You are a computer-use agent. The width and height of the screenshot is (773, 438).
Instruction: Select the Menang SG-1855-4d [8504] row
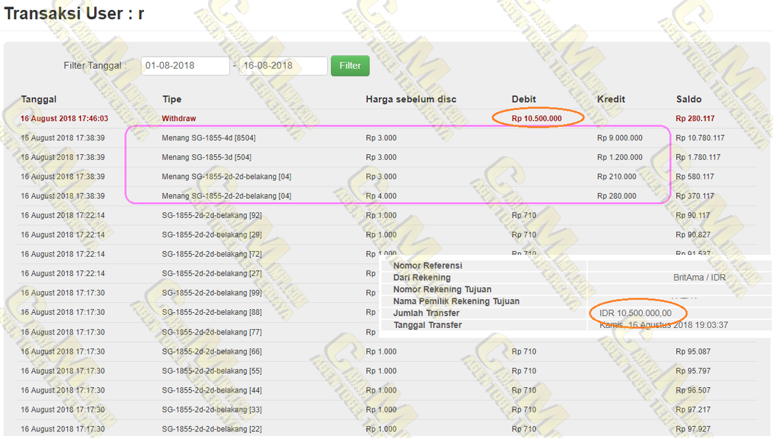pos(209,138)
